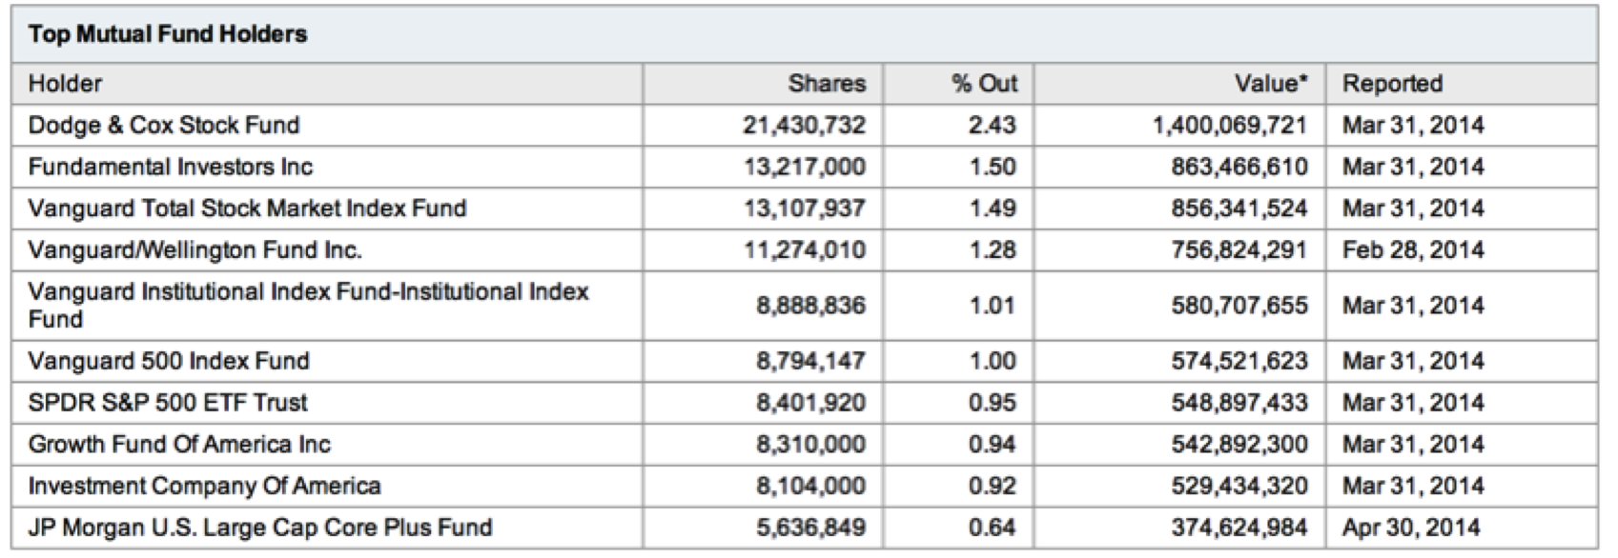Click SPDR S&P 500 ETF row's reported date
Screen dimensions: 1618x558
tap(1413, 403)
